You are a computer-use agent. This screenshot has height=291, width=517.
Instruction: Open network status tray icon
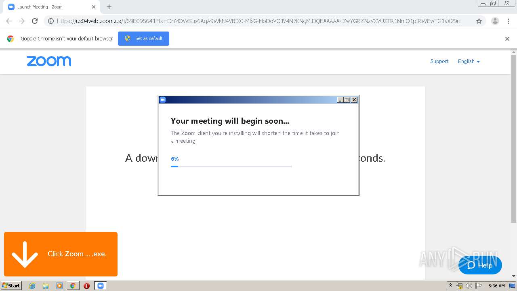tap(459, 286)
